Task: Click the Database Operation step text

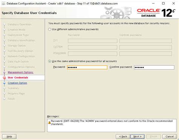Action: (x=20, y=24)
